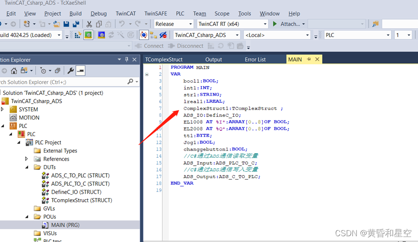Click the Home icon in Solution Explorer
Viewport: 418px width, 242px height.
point(14,71)
